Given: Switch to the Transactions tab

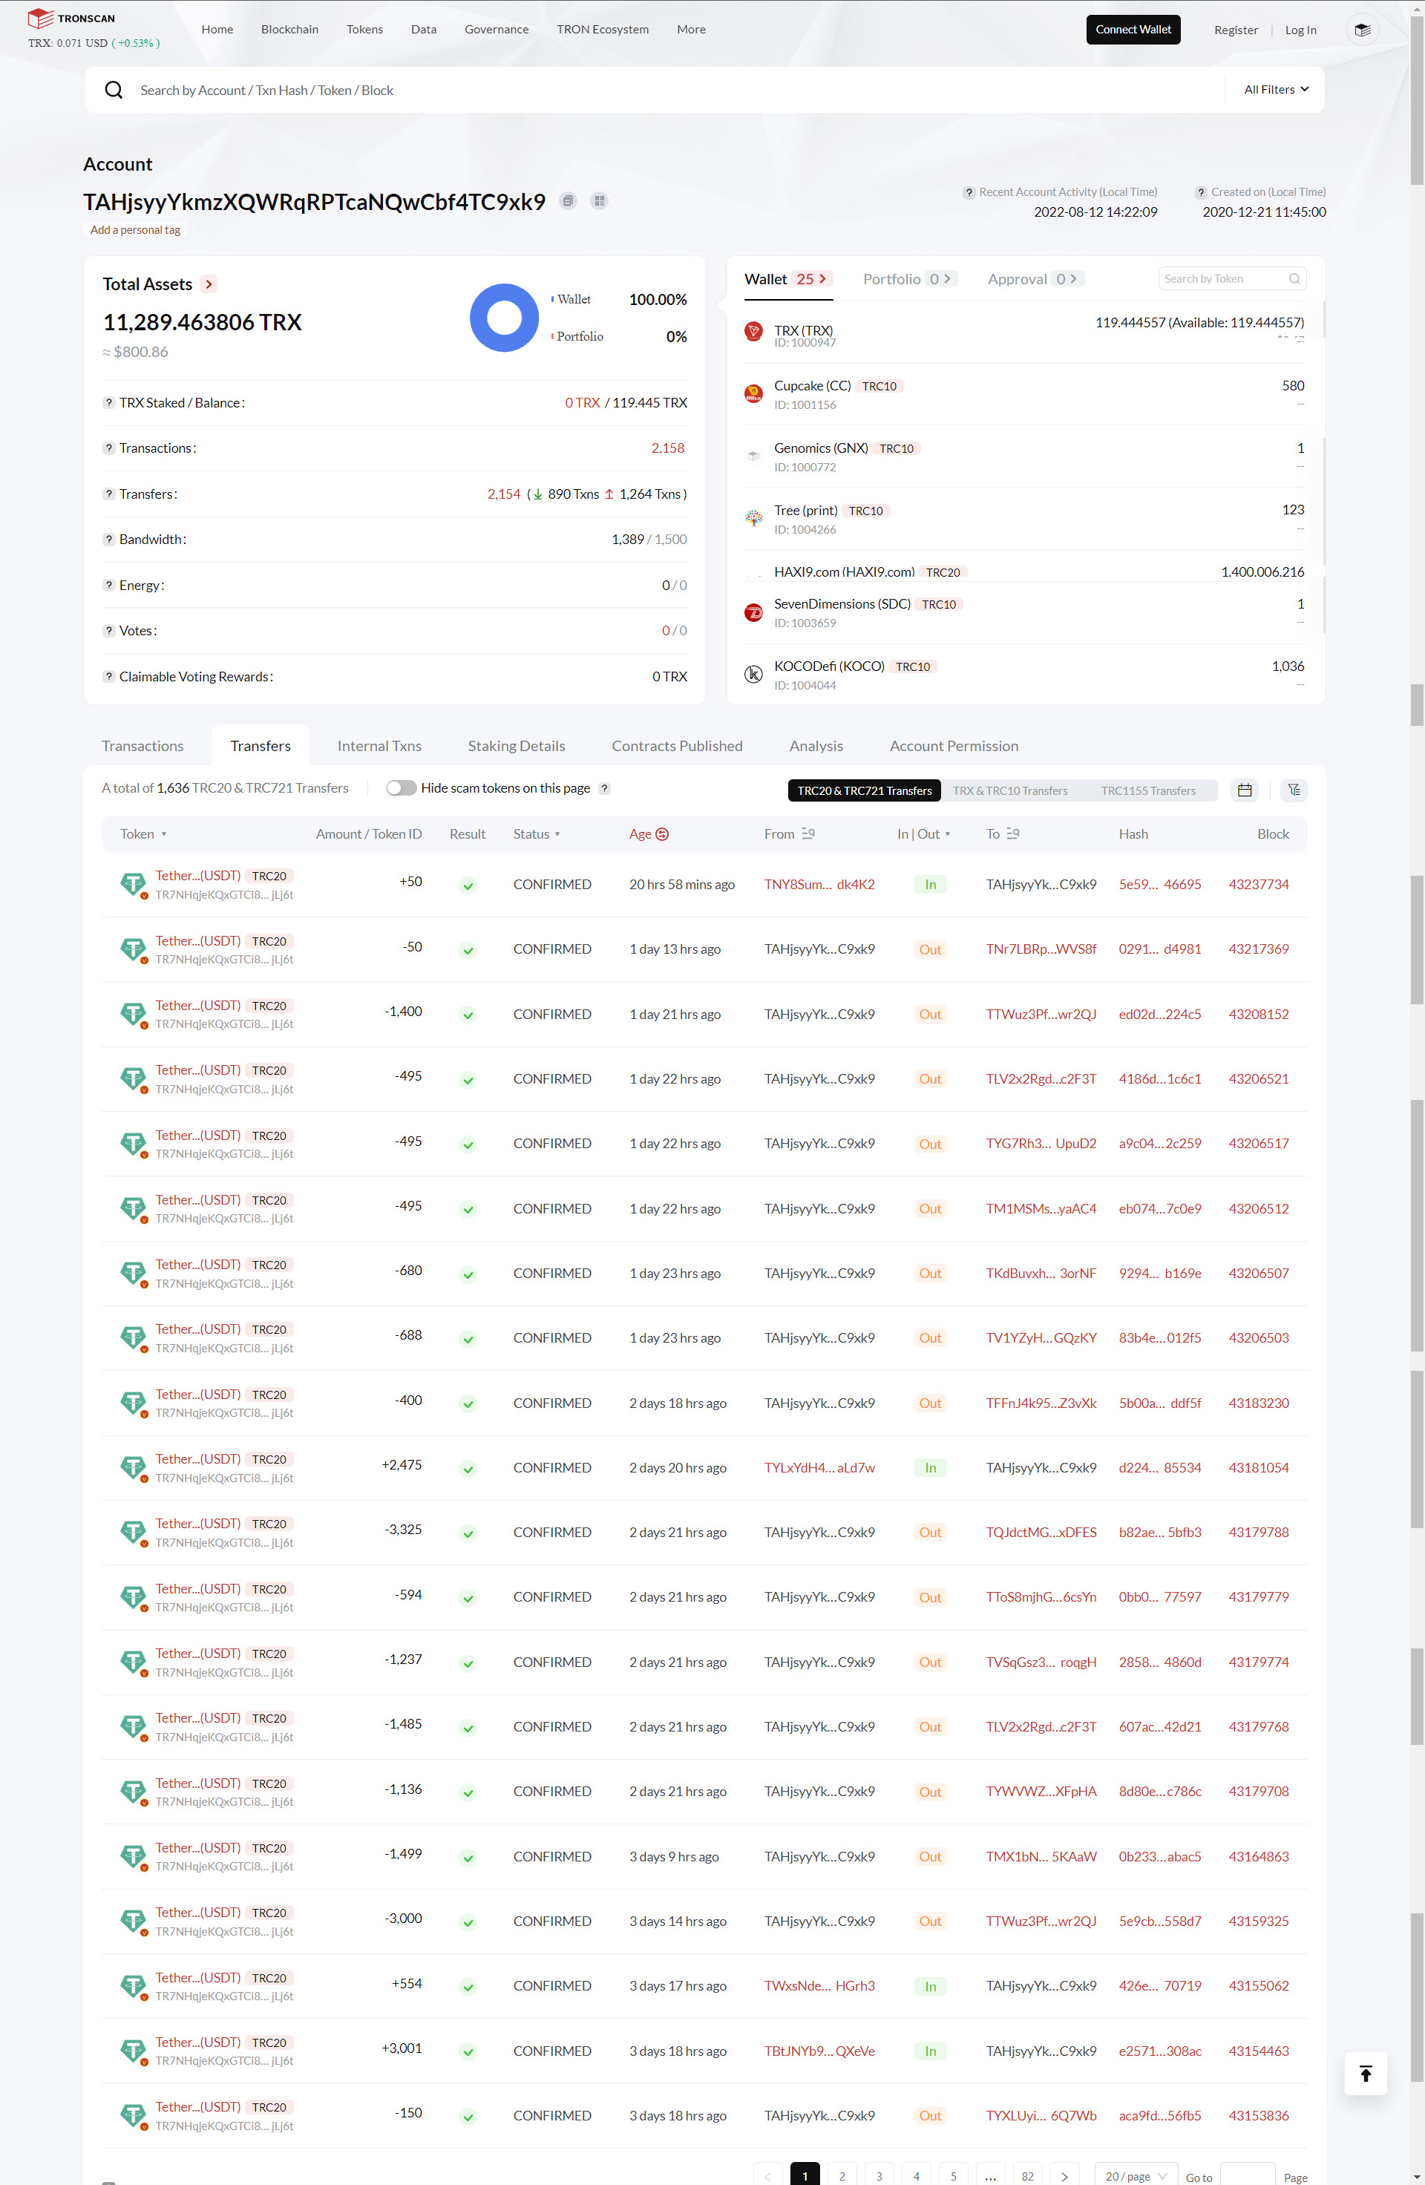Looking at the screenshot, I should [142, 747].
